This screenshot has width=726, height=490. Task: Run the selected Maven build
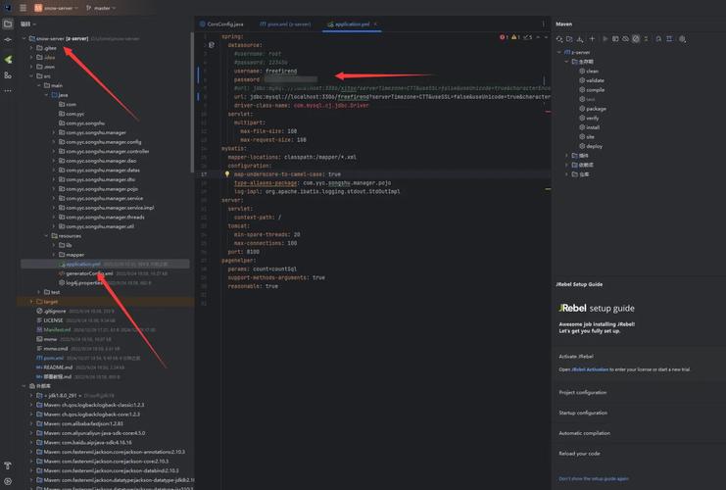(x=606, y=39)
